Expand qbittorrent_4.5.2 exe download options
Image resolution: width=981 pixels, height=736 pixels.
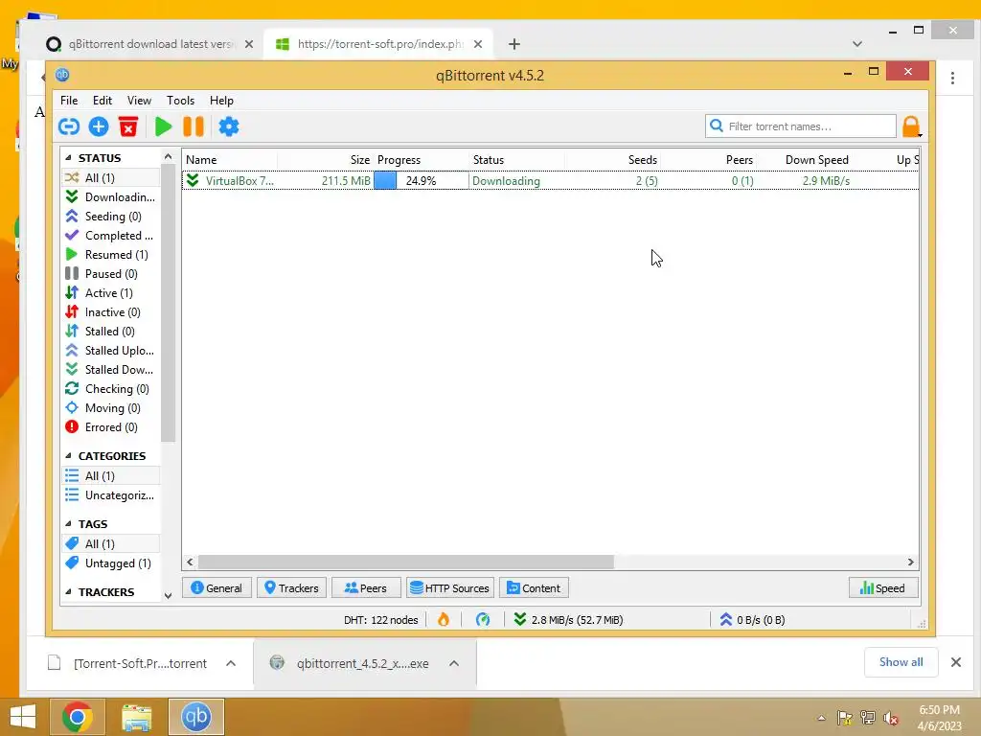[454, 663]
